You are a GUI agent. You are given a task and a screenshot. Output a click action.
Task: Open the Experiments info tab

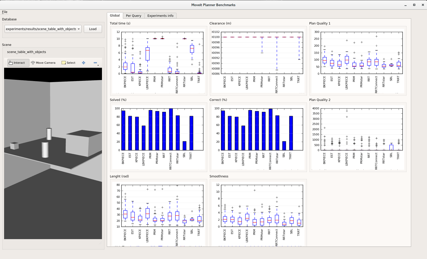pos(160,16)
